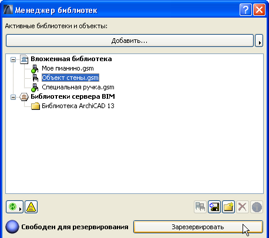Click the export object to disk icon

(x=214, y=207)
